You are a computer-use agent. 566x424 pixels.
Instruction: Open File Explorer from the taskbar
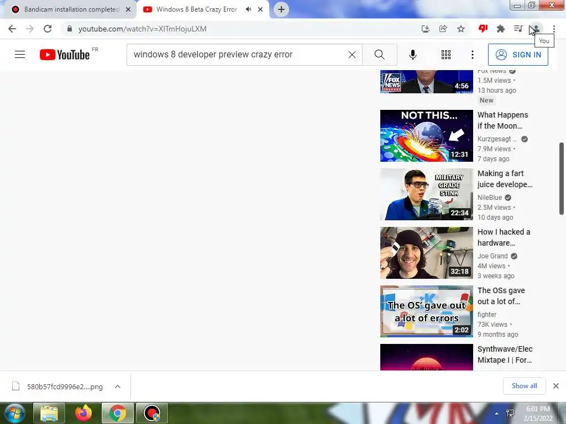coord(49,413)
